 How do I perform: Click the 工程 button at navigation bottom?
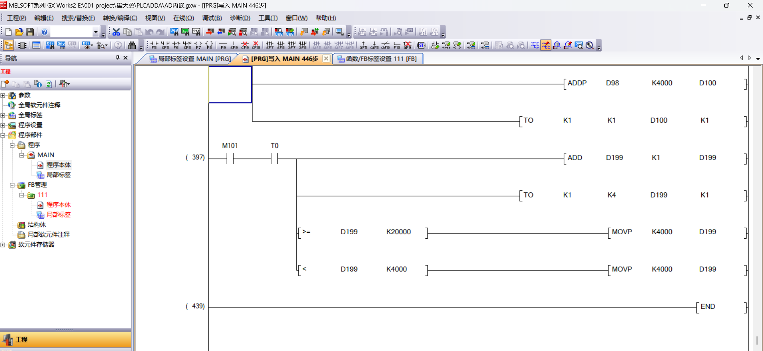[65, 340]
